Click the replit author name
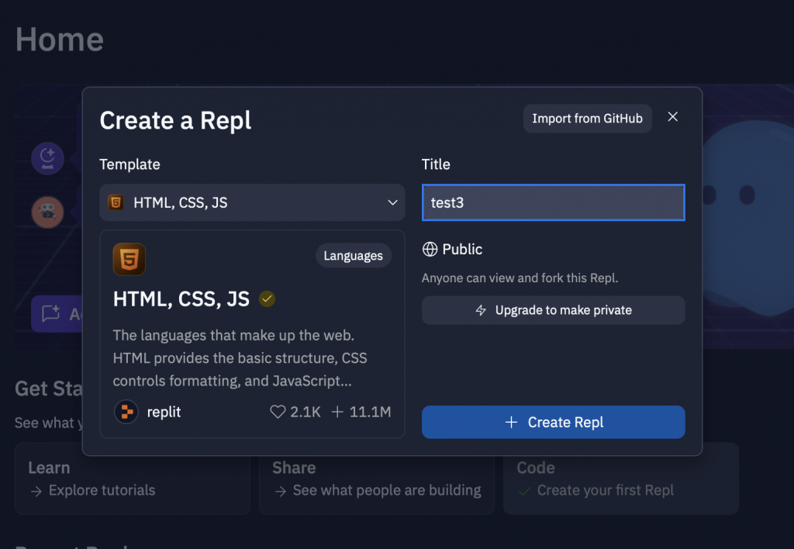 pos(164,413)
